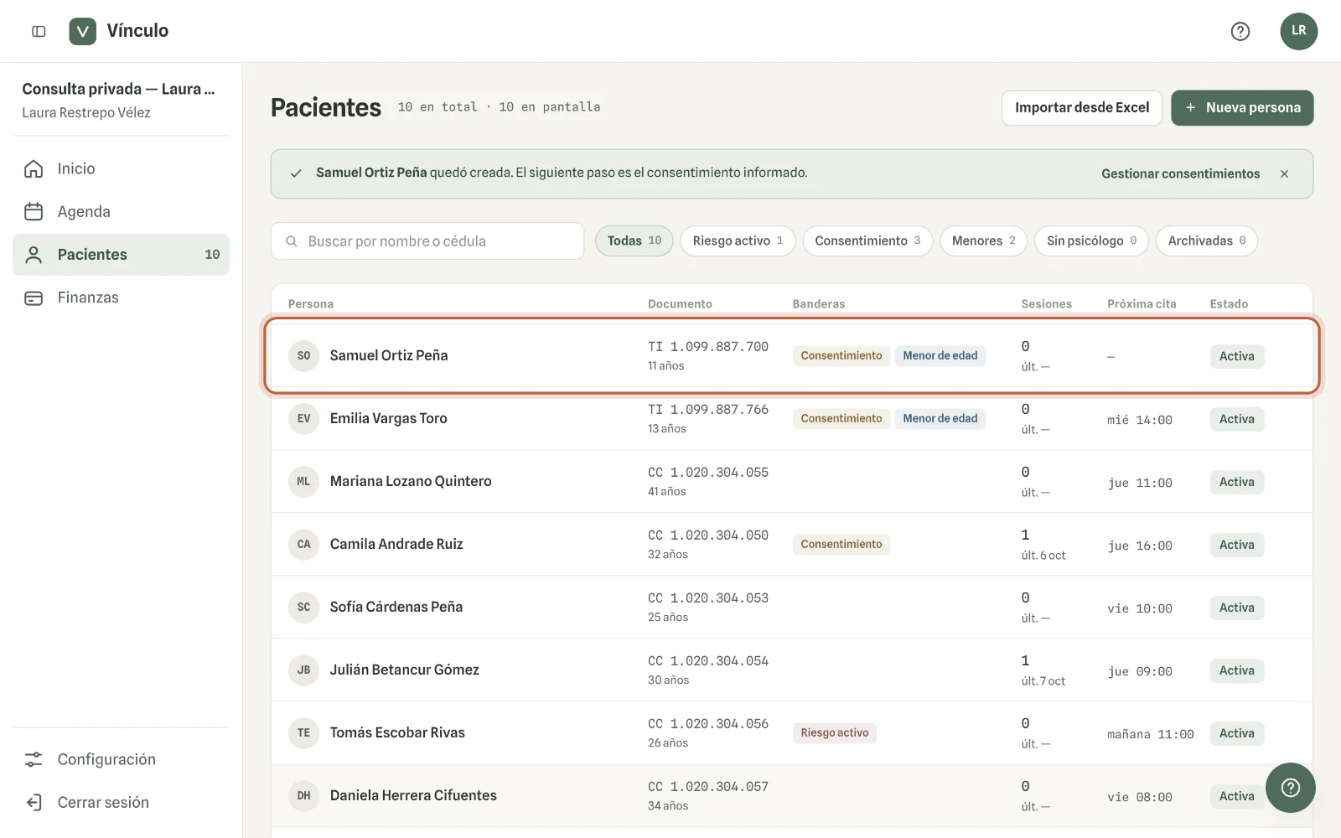Open the floating help bubble at bottom right
This screenshot has width=1341, height=838.
point(1290,787)
